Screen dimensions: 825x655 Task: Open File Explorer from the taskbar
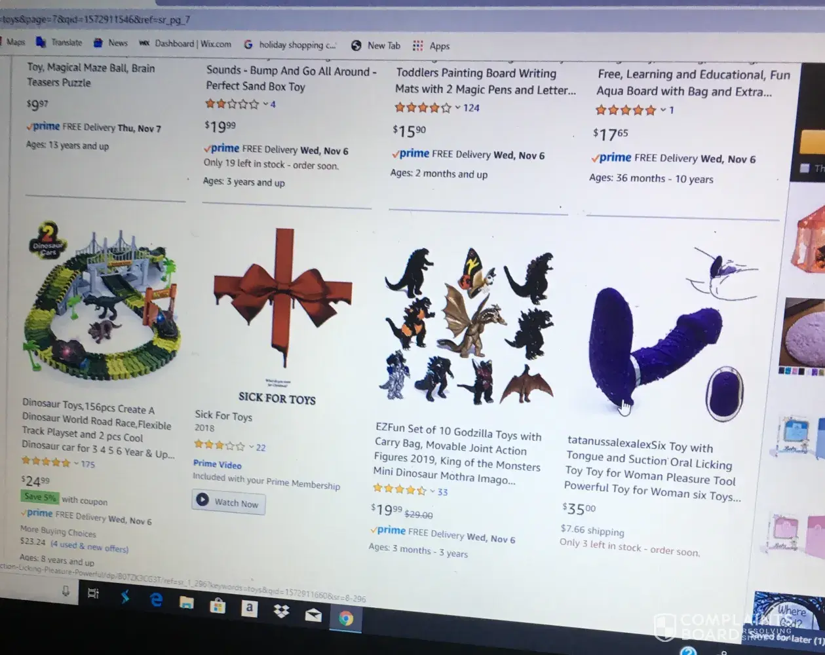[x=187, y=602]
